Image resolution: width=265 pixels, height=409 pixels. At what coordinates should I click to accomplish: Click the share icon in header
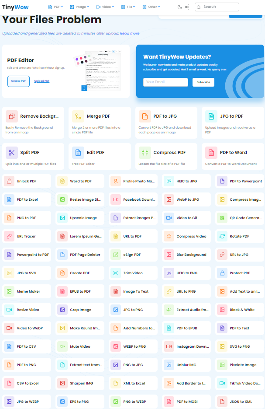coord(187,7)
